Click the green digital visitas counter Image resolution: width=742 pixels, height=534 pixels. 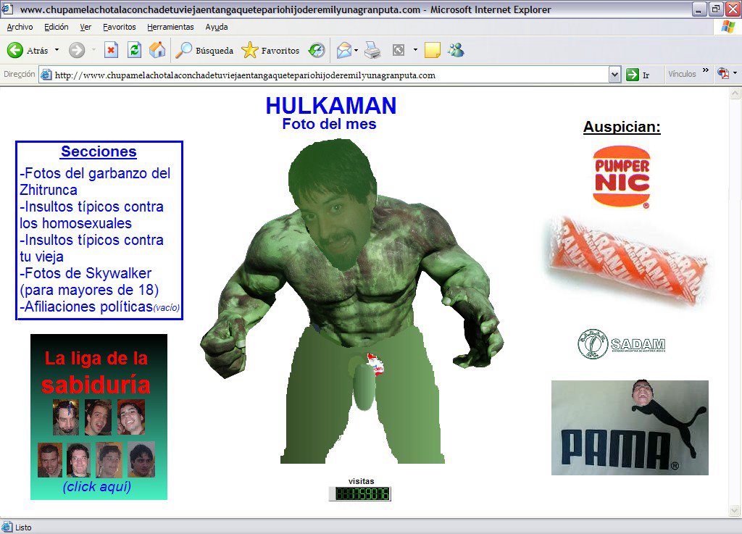coord(360,494)
